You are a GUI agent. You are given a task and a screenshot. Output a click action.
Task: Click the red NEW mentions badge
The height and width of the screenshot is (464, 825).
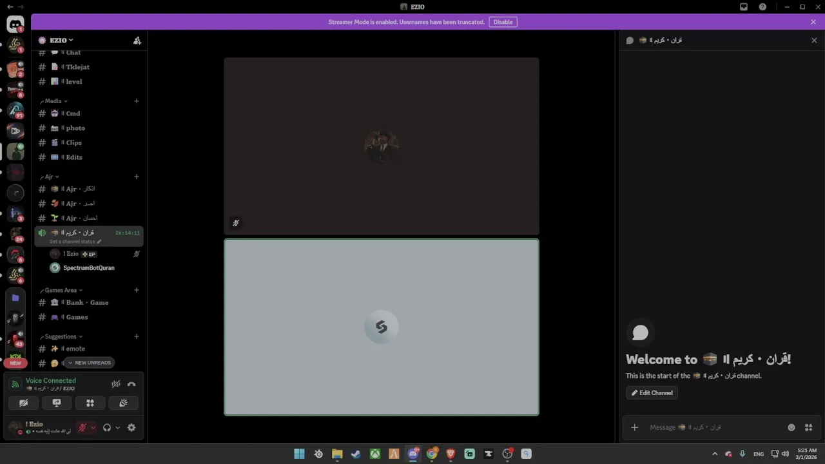point(15,363)
